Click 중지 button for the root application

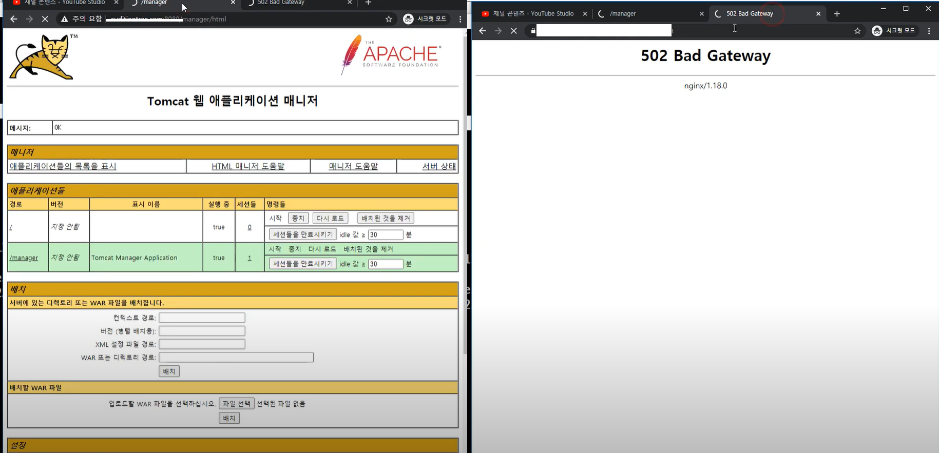click(x=298, y=218)
